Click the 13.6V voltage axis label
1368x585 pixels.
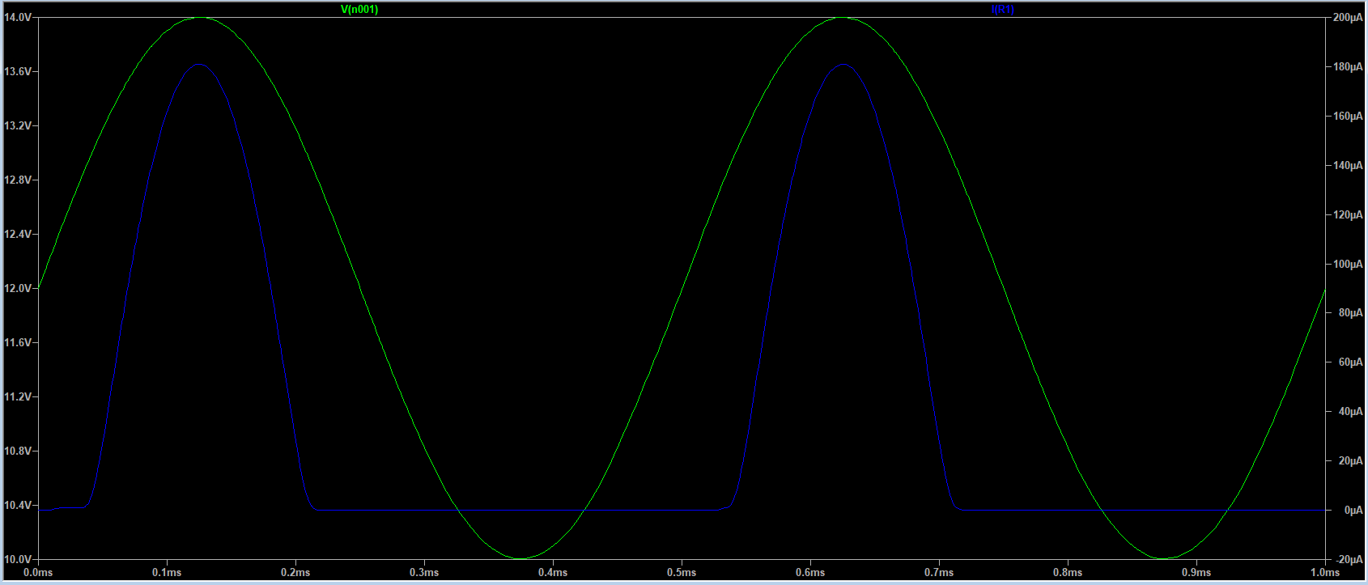(x=18, y=72)
